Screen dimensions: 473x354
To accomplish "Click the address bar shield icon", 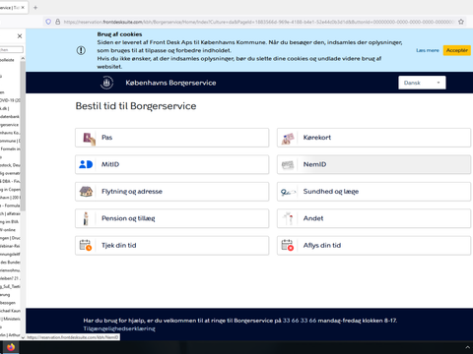I will pos(48,22).
